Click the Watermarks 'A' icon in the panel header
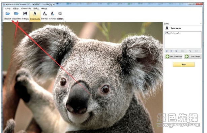 [167, 28]
